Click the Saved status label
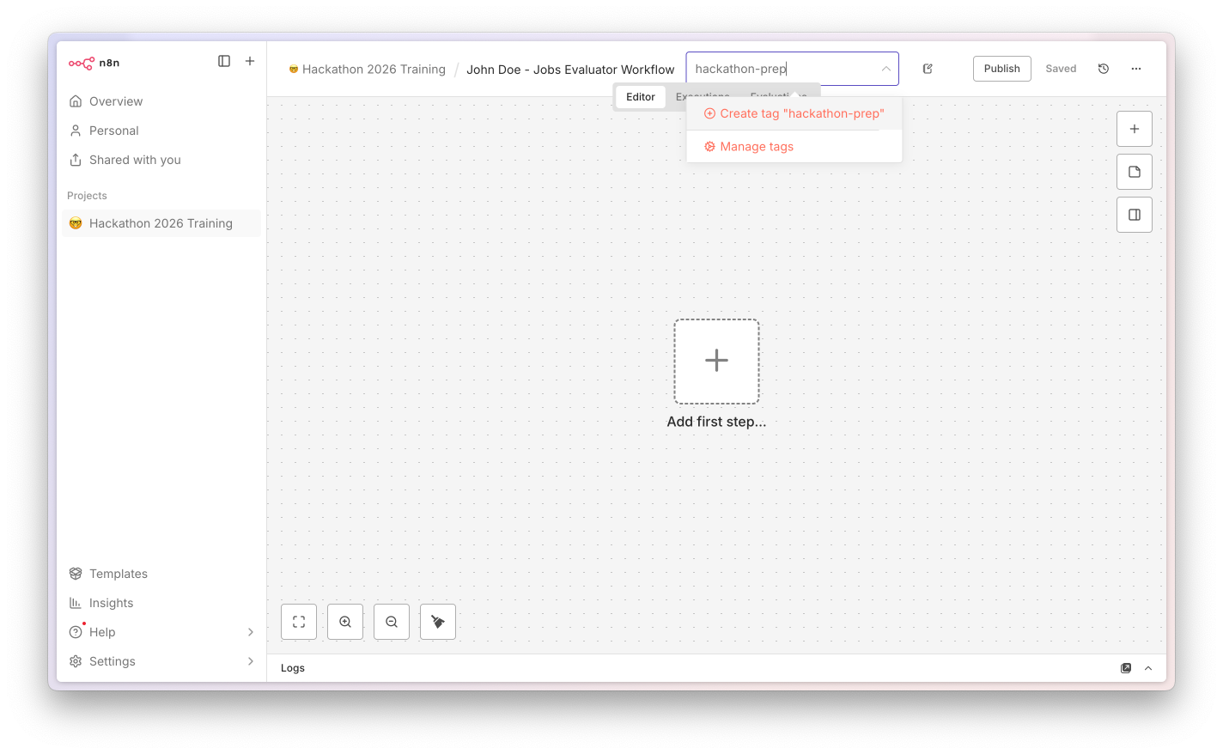The width and height of the screenshot is (1223, 754). [x=1061, y=69]
